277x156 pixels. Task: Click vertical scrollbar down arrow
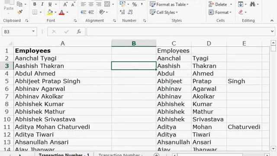(273, 149)
